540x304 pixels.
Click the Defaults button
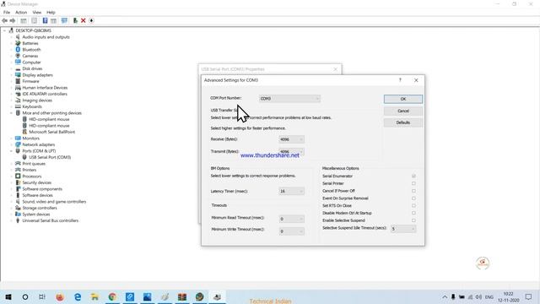[403, 122]
